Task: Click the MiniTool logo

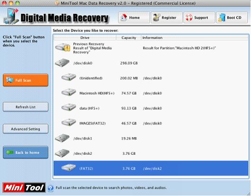Action: (x=24, y=187)
